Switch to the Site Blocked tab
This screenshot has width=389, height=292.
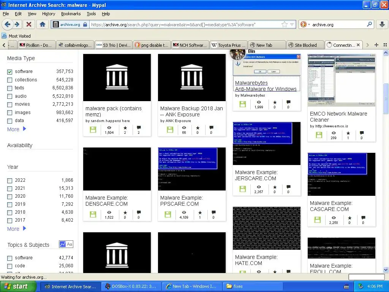[305, 45]
